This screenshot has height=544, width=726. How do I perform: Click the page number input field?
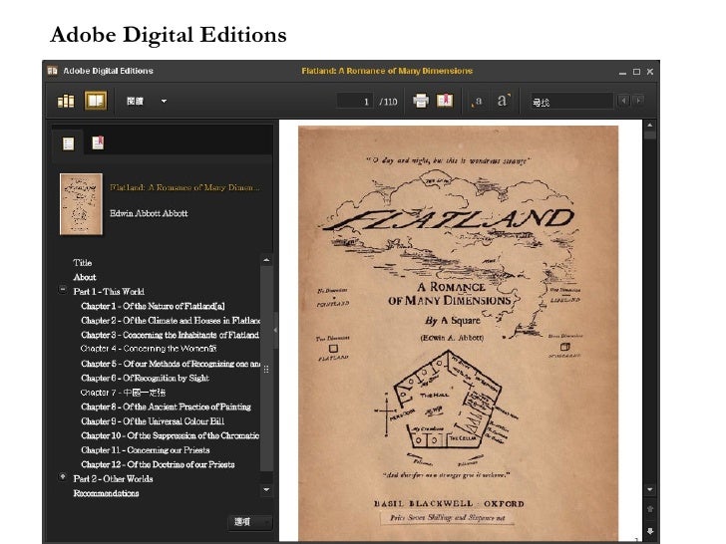coord(355,101)
